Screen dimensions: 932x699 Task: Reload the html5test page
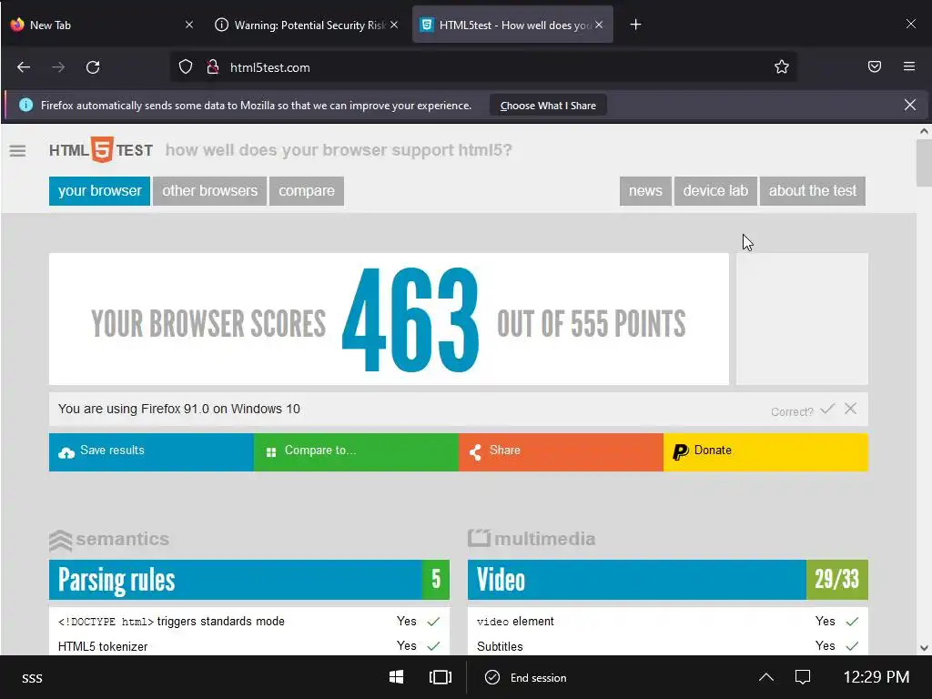[93, 67]
